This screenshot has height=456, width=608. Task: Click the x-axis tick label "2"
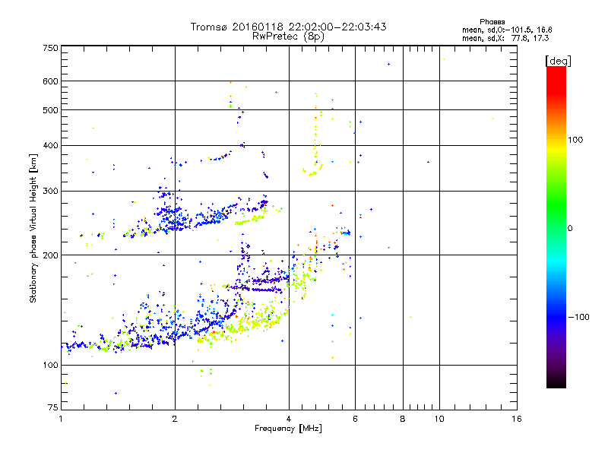[x=175, y=419]
